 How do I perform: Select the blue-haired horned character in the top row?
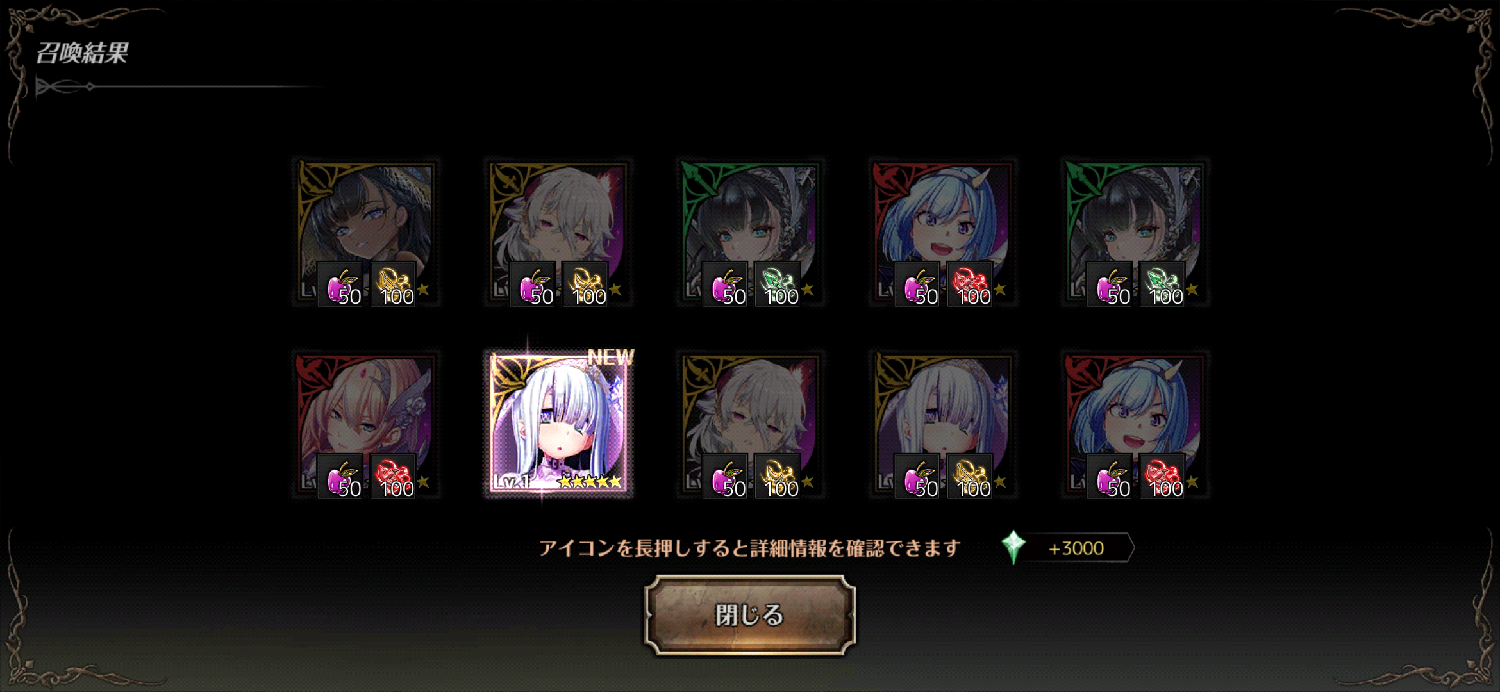click(x=943, y=231)
